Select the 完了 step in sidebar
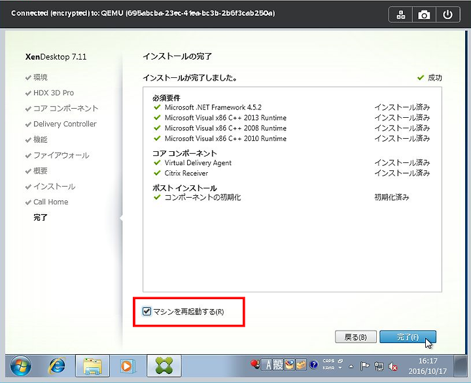The width and height of the screenshot is (471, 383). [41, 217]
